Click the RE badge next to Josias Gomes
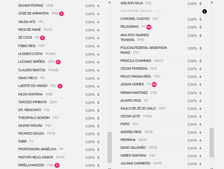This screenshot has height=169, width=224. click(154, 84)
